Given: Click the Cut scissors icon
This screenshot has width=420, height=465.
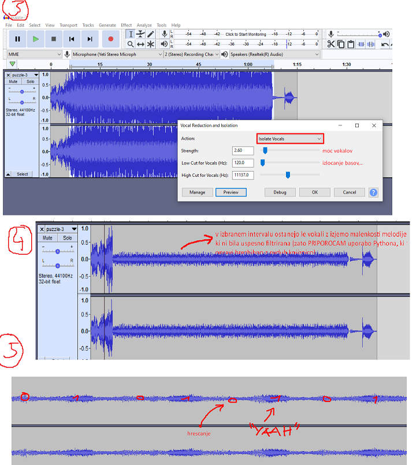Looking at the screenshot, I should click(331, 44).
